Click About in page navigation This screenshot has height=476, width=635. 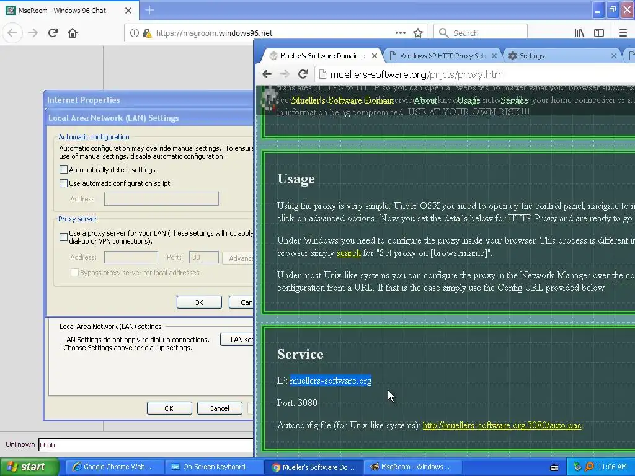(x=425, y=100)
